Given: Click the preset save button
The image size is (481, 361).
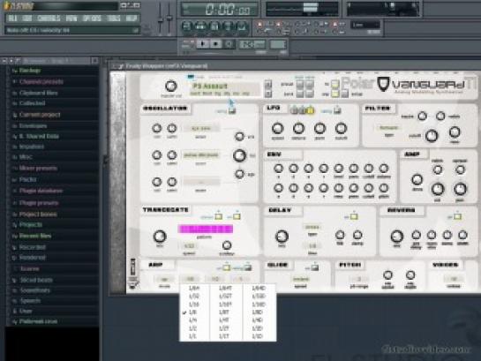Looking at the screenshot, I should [310, 84].
